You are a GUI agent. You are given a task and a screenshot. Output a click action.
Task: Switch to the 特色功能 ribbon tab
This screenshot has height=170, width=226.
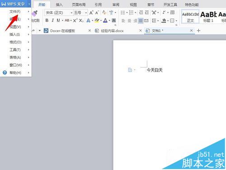point(192,5)
